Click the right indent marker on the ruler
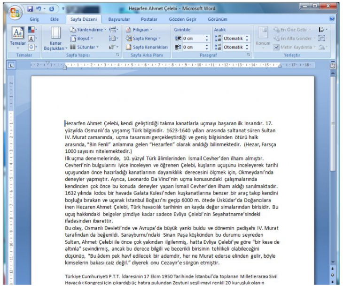343x287 pixels. [280, 65]
